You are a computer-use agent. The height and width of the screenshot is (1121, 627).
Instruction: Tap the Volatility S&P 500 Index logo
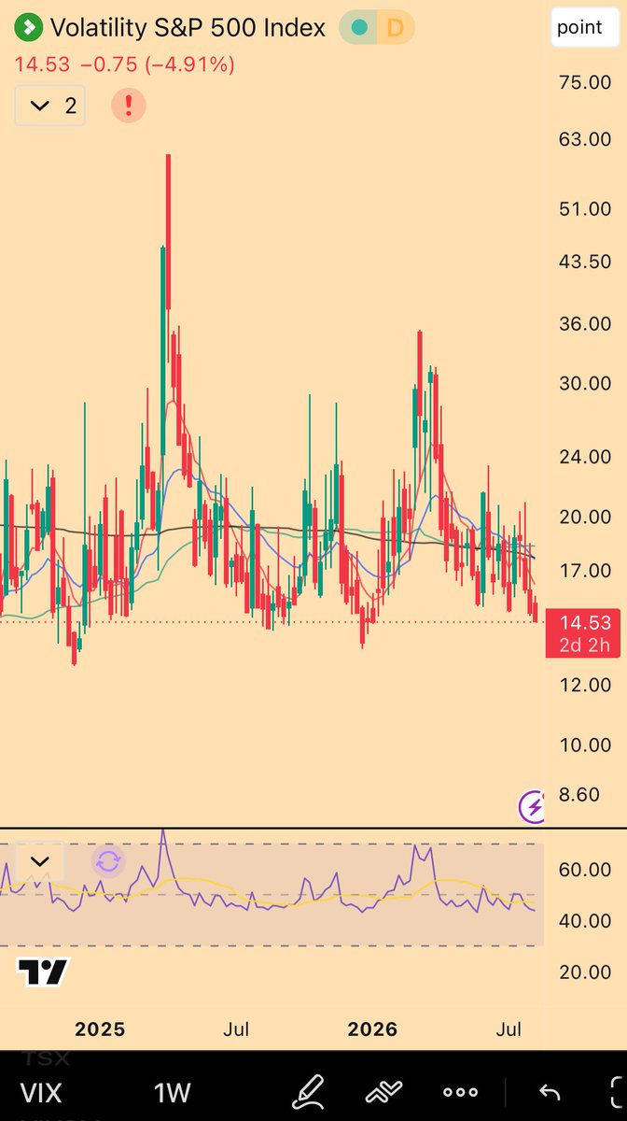click(29, 28)
